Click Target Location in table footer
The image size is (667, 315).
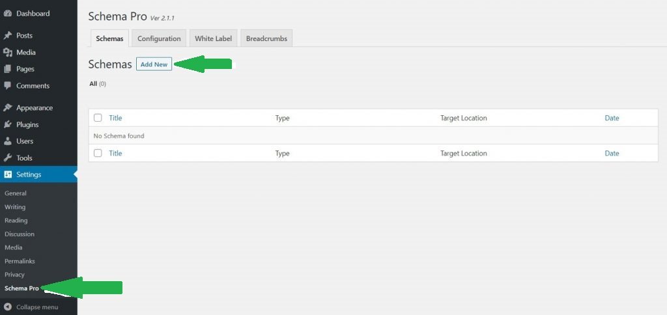pyautogui.click(x=464, y=153)
